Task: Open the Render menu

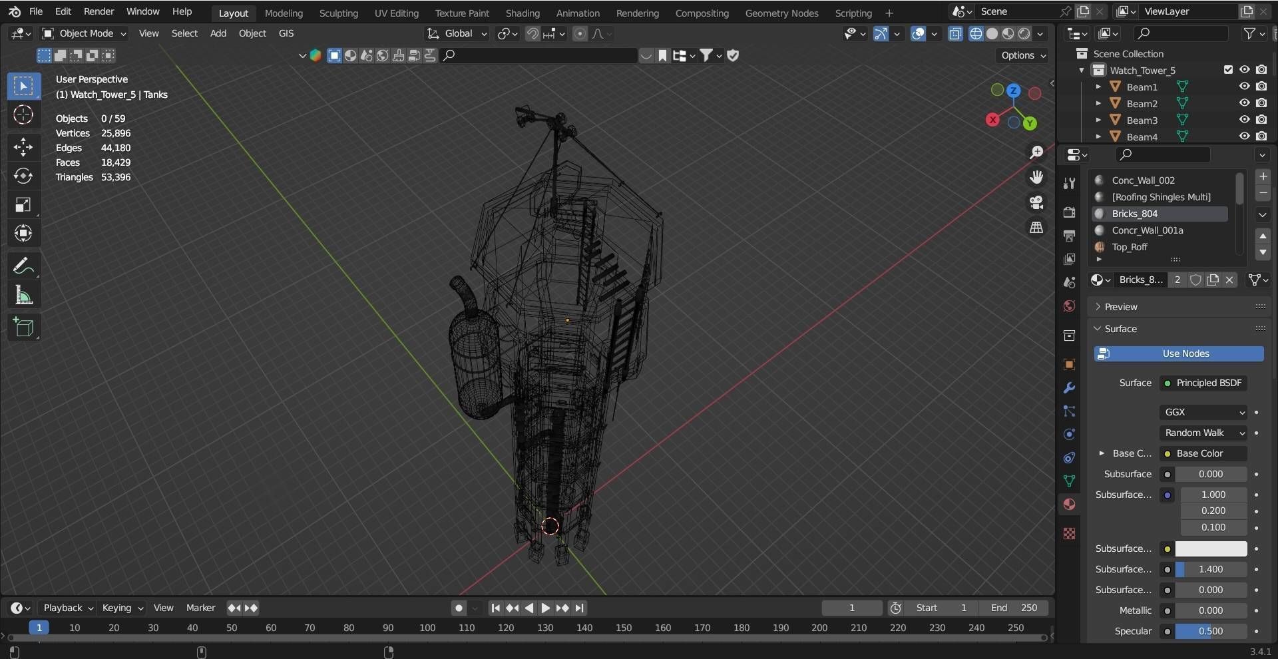Action: (99, 11)
